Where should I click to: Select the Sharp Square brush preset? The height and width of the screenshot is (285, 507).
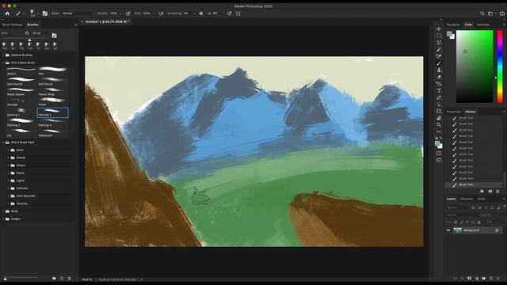[x=21, y=91]
